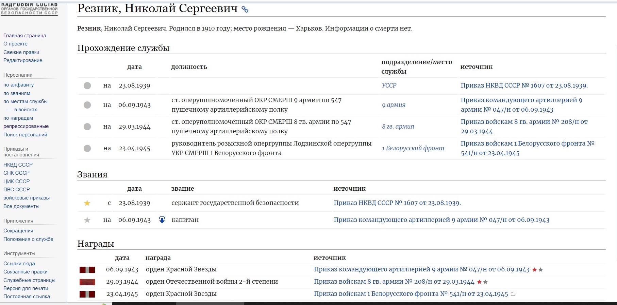Open the 1 Белорусского фронта order in the service table
The image size is (617, 305).
coord(528,148)
